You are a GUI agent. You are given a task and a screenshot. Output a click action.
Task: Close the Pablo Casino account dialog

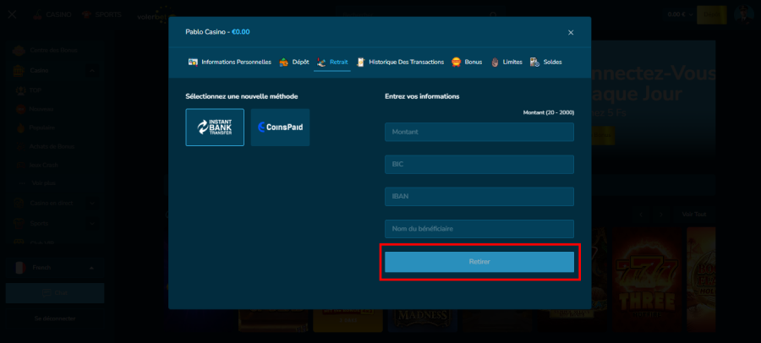point(571,33)
